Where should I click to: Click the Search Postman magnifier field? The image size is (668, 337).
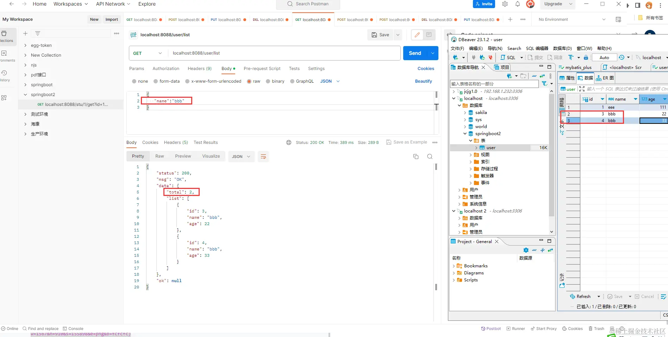(308, 4)
